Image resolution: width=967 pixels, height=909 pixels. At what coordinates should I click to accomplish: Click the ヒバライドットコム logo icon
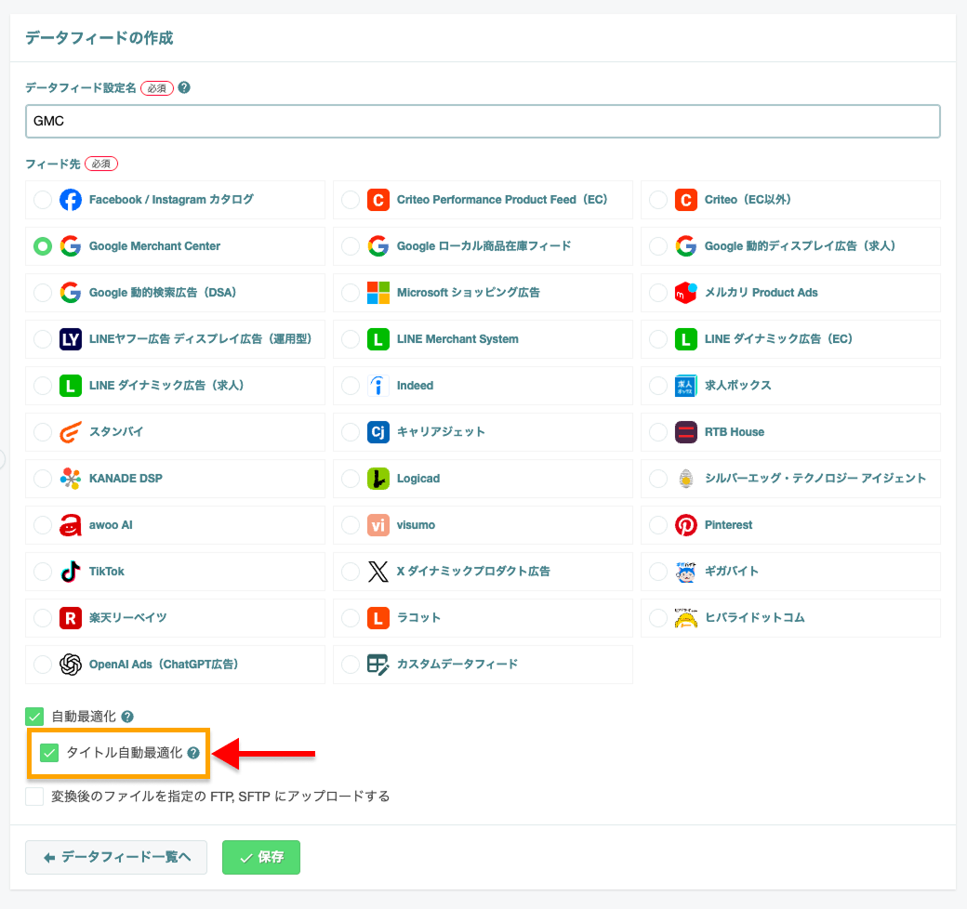click(x=686, y=617)
